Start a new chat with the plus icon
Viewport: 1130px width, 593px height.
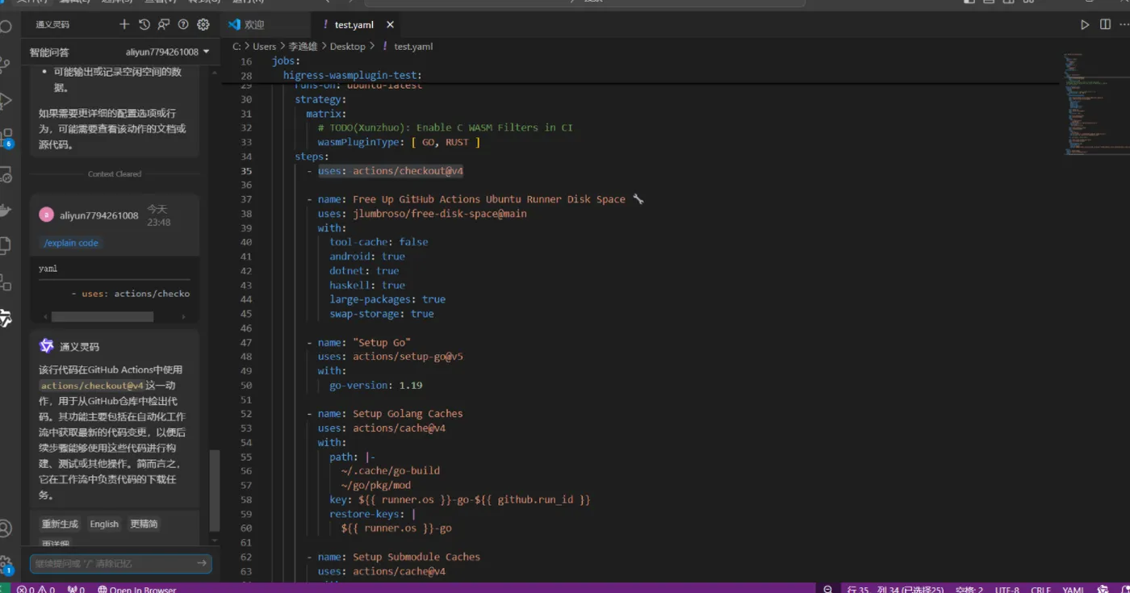click(124, 25)
